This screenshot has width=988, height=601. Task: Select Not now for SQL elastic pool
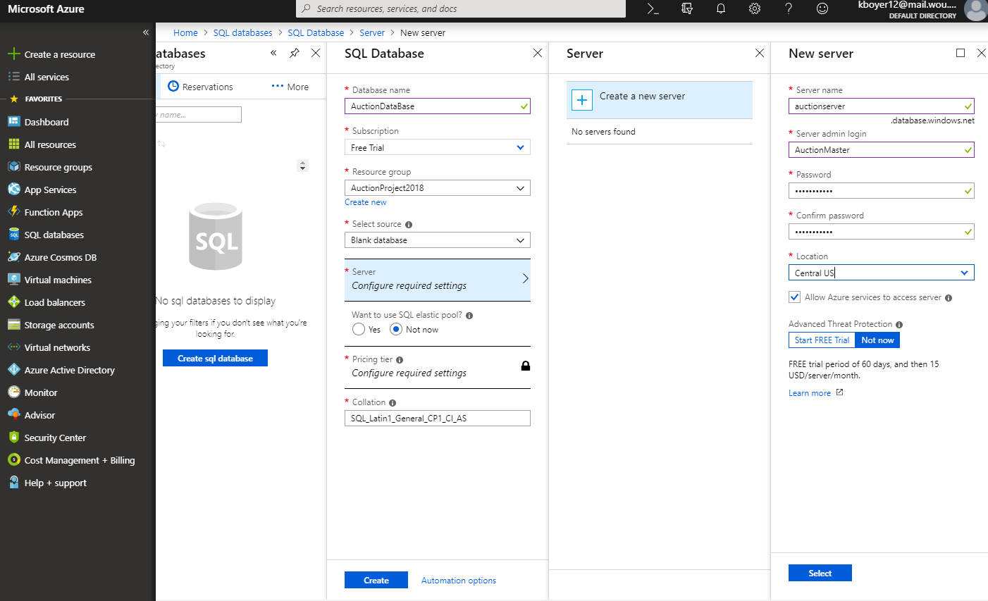pyautogui.click(x=396, y=329)
